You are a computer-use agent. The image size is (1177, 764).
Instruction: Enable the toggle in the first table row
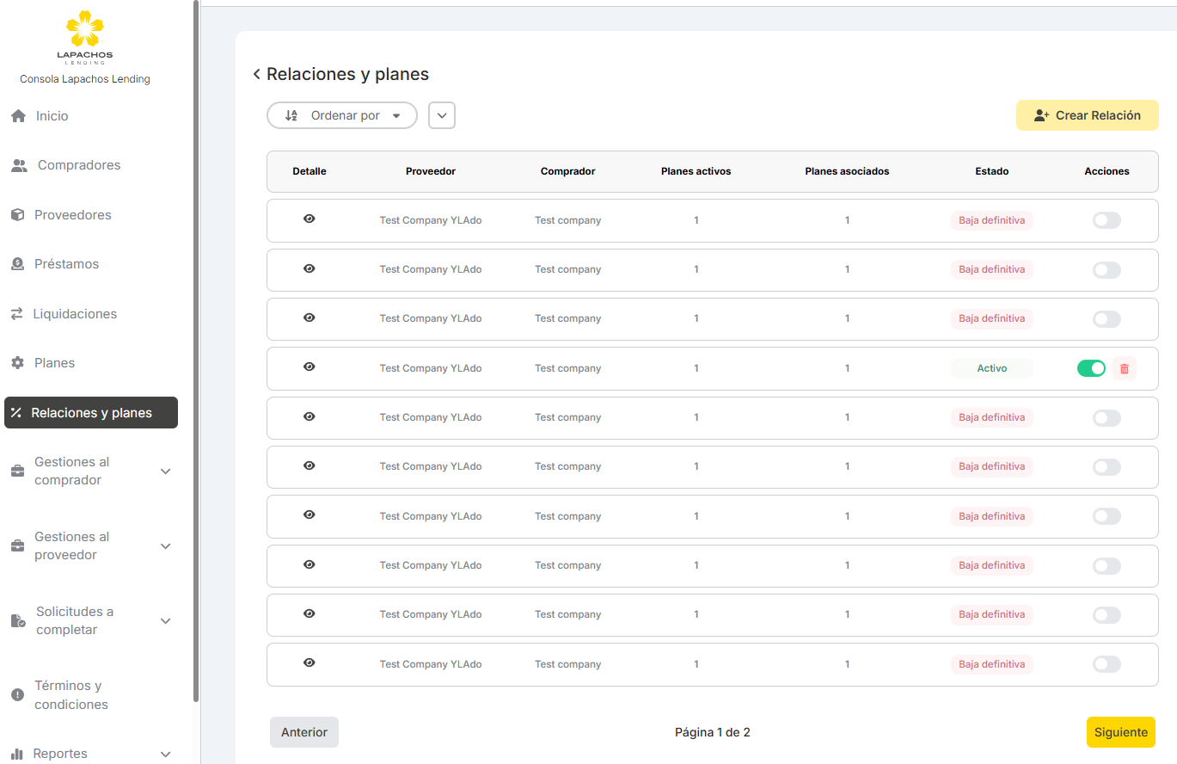(x=1107, y=220)
